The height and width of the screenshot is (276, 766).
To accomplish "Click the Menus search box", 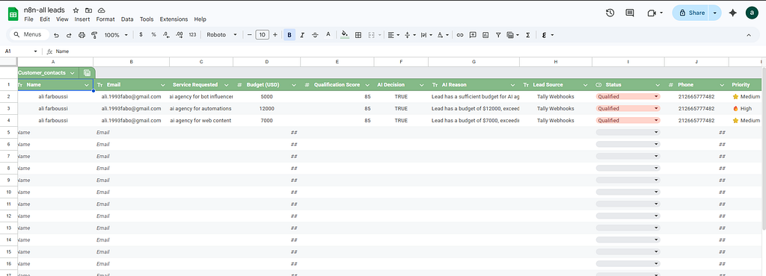I will [x=29, y=34].
